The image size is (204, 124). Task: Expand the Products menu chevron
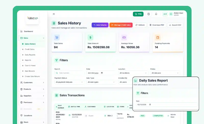43,89
